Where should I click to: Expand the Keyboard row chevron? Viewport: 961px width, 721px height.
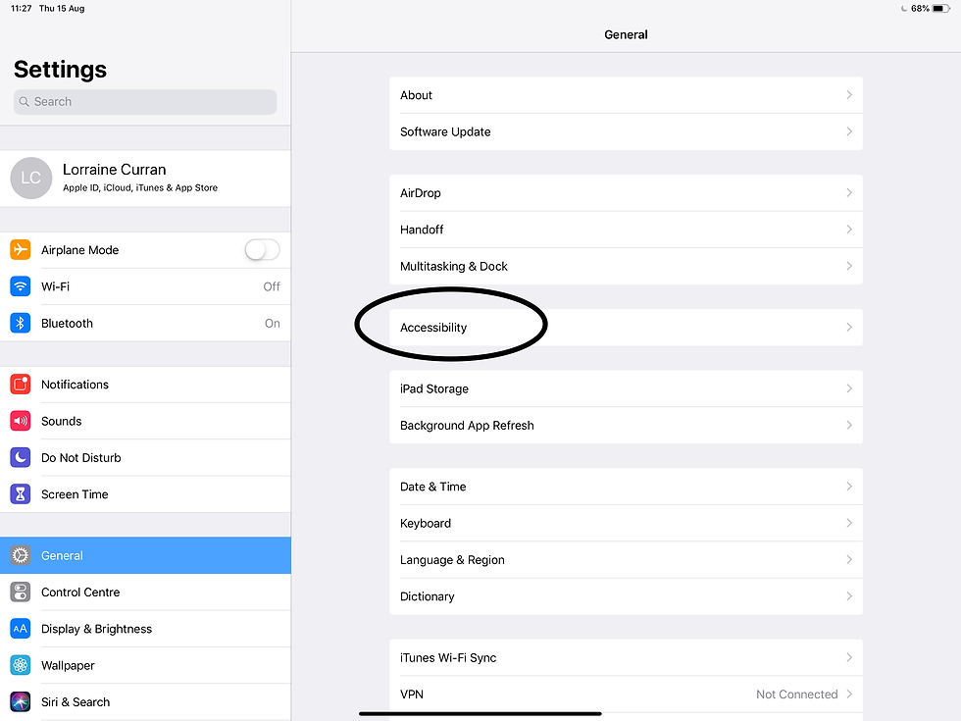point(849,523)
